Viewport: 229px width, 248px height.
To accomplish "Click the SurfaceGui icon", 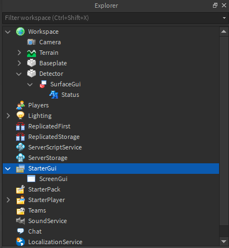I will pyautogui.click(x=43, y=84).
